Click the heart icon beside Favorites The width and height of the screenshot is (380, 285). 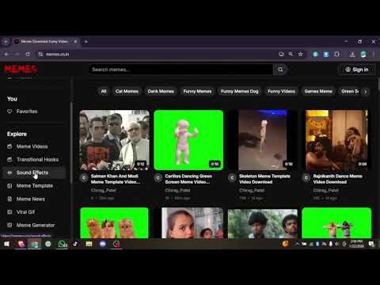tap(9, 112)
